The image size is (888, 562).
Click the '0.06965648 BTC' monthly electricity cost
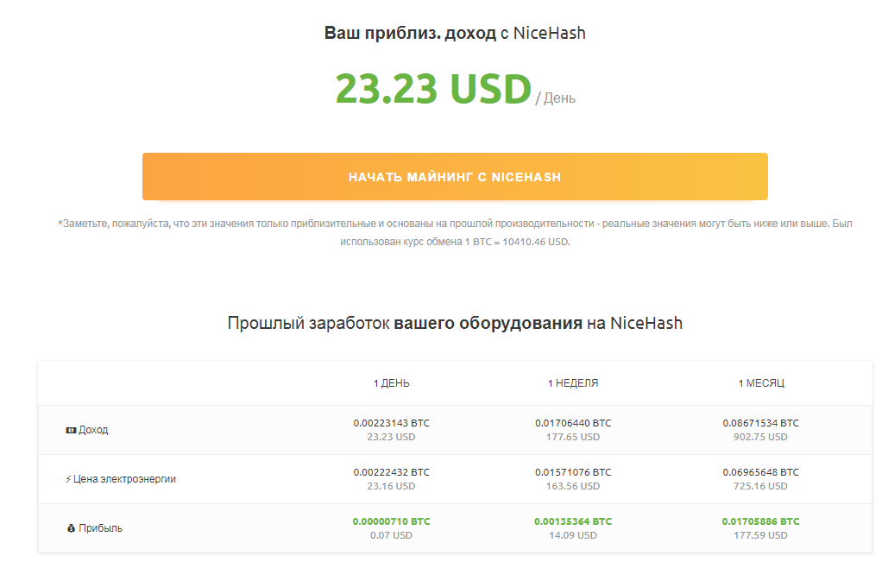(760, 472)
